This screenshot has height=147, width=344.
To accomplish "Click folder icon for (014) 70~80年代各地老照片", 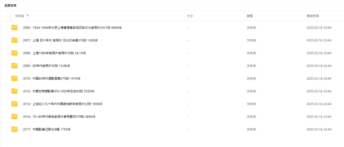I will (x=15, y=117).
